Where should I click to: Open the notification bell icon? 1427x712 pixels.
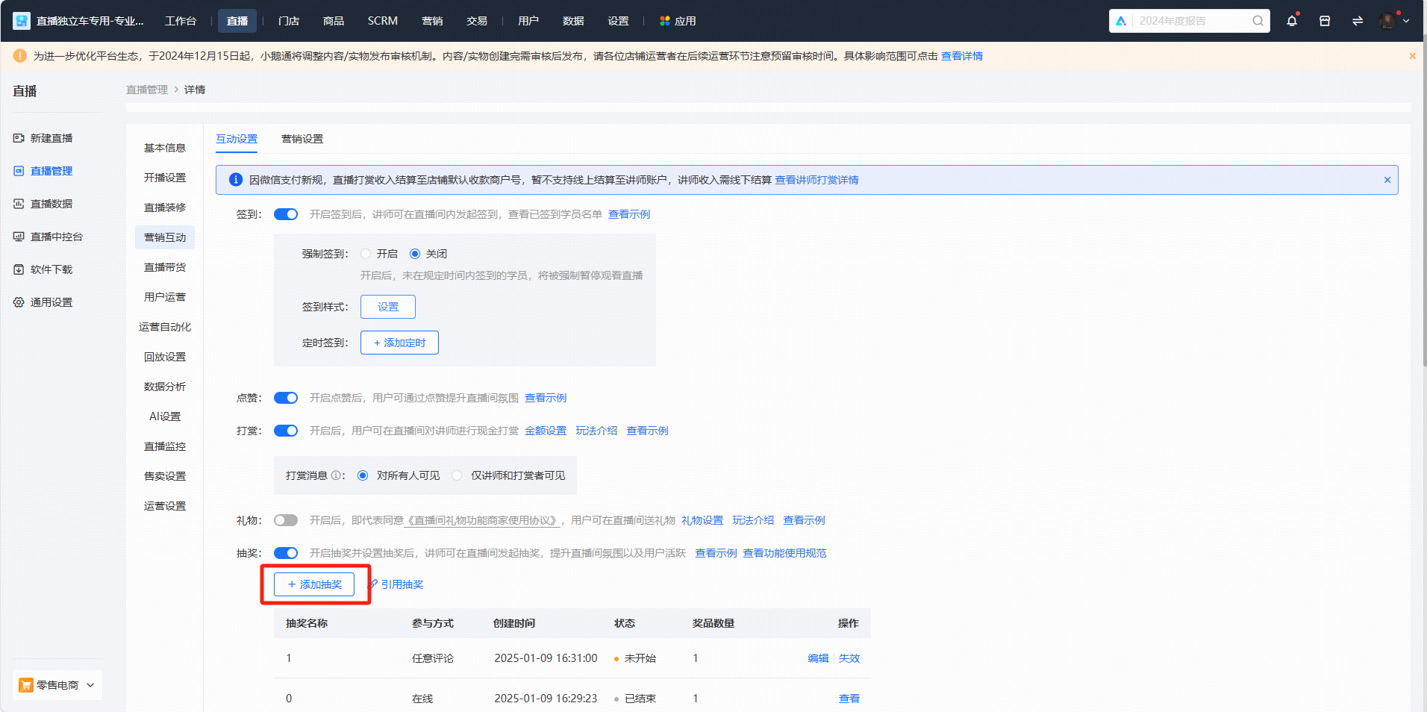point(1292,21)
